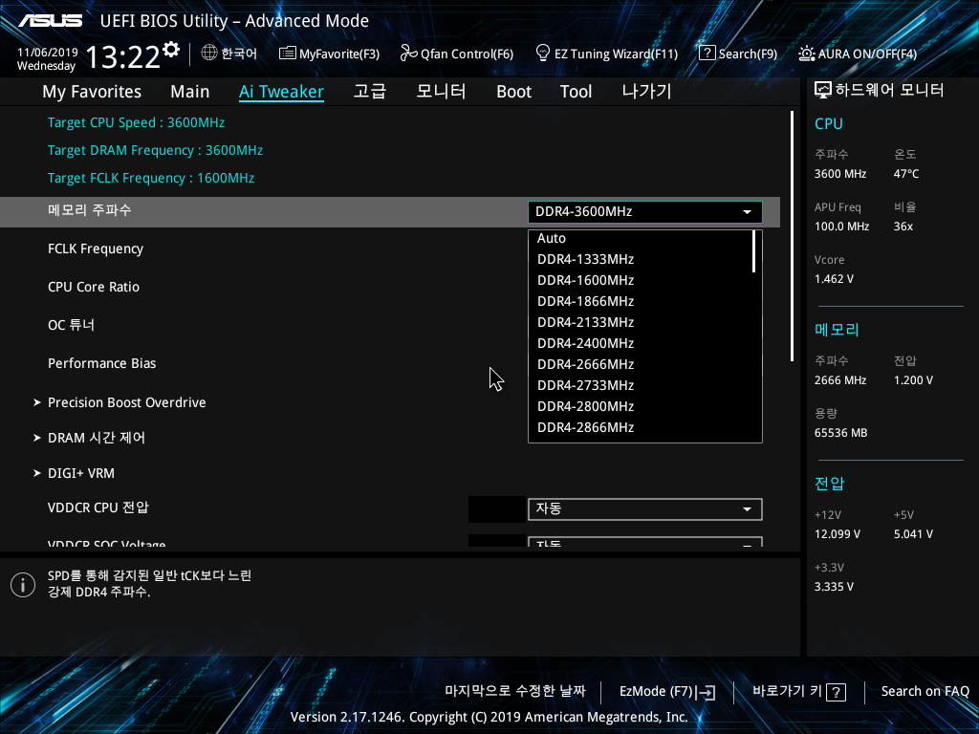Click the settings gear icon beside the clock
979x734 pixels.
click(x=170, y=50)
